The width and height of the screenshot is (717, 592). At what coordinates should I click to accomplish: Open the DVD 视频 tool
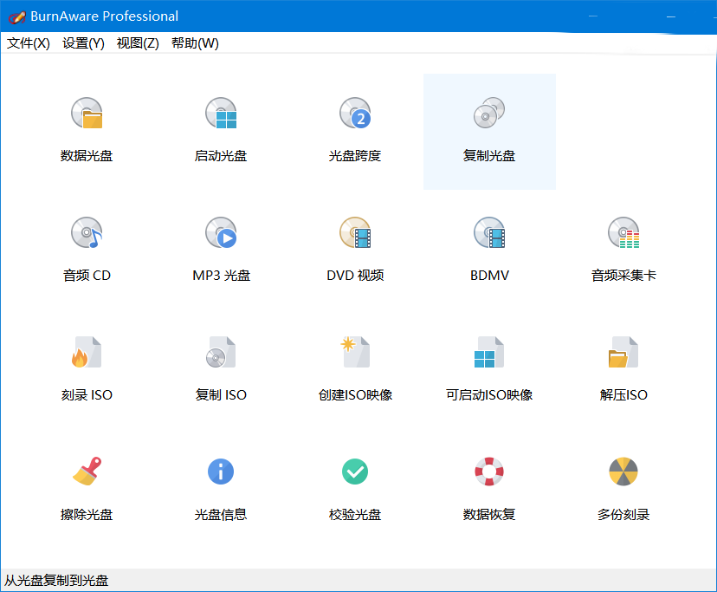coord(355,250)
